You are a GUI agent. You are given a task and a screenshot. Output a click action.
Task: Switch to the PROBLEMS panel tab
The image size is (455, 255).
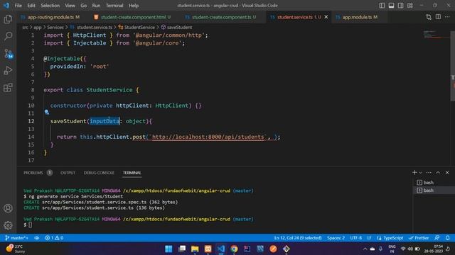coord(33,173)
